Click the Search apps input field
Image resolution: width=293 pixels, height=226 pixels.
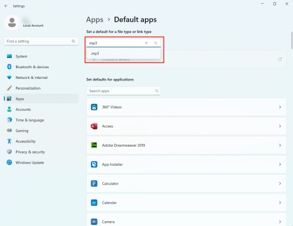tap(124, 91)
